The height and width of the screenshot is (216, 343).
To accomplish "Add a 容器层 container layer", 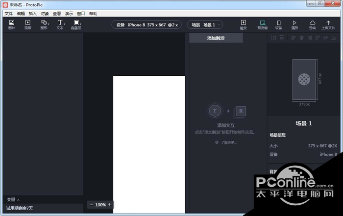I will (x=76, y=24).
